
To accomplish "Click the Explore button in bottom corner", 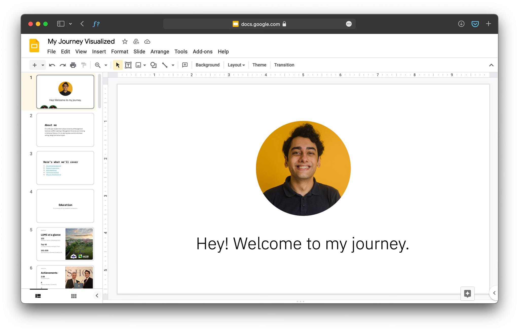I will click(x=467, y=293).
